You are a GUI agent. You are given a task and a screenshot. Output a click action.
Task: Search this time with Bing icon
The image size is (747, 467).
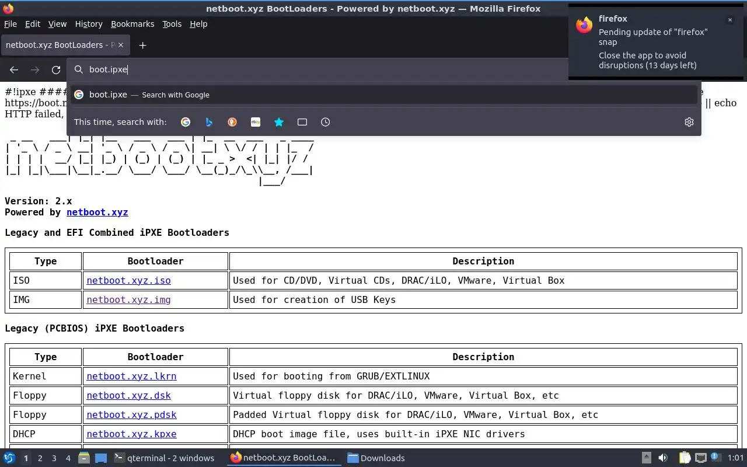click(x=209, y=122)
